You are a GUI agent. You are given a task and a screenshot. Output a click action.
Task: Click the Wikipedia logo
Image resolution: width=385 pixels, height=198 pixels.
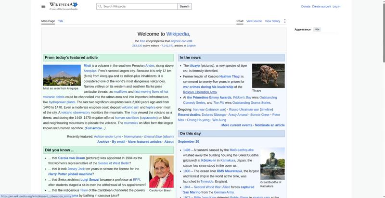64,6
